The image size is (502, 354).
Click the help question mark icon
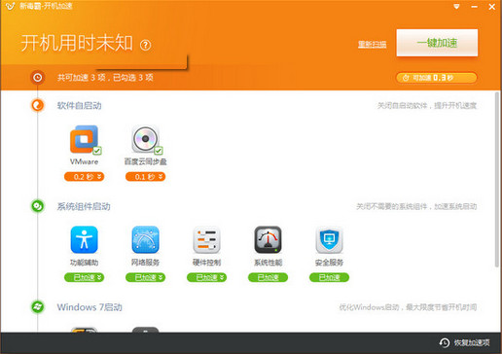tap(145, 45)
